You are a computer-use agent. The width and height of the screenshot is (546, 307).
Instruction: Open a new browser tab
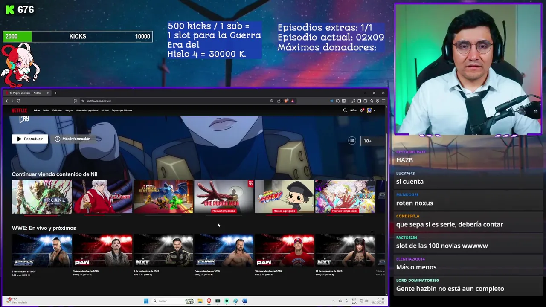pos(55,93)
